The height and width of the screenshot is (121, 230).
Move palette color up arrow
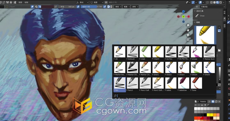(x=202, y=105)
